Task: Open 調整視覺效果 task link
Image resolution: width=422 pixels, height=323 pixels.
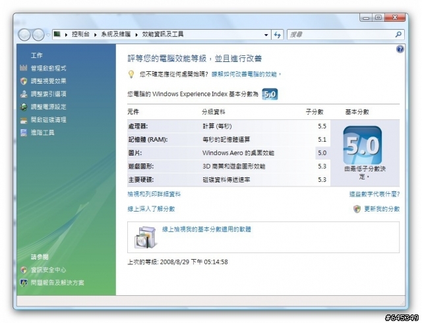Action: click(48, 81)
